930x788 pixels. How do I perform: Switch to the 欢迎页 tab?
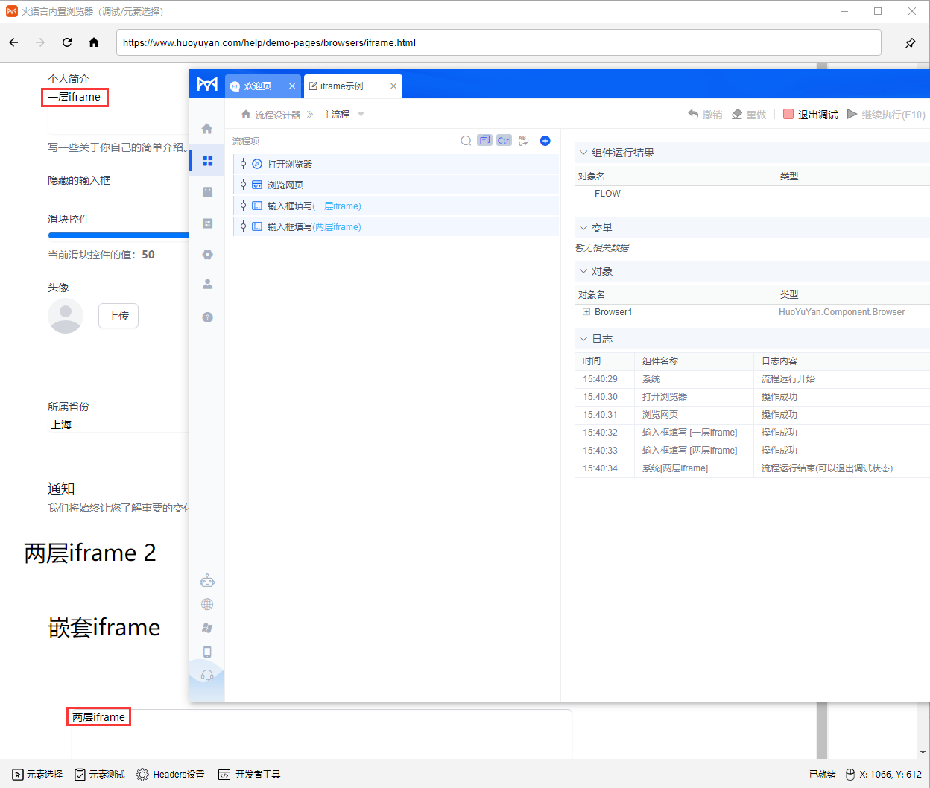[x=257, y=86]
